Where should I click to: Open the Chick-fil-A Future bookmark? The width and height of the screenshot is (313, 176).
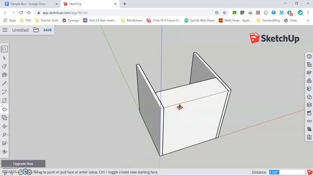(x=163, y=21)
